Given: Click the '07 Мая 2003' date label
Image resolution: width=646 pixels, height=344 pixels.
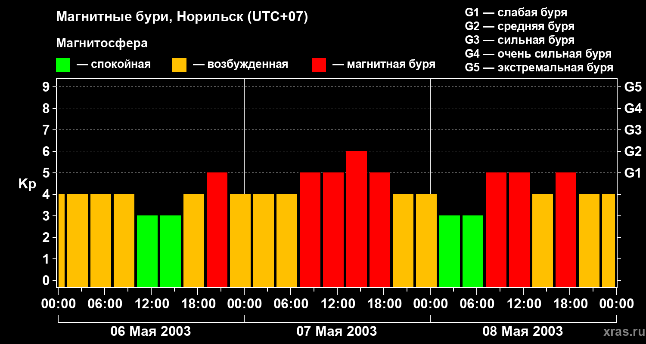Looking at the screenshot, I should 337,331.
